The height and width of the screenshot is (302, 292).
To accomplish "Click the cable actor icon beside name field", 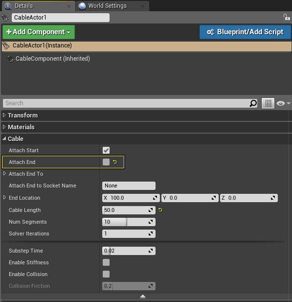I will 5,18.
